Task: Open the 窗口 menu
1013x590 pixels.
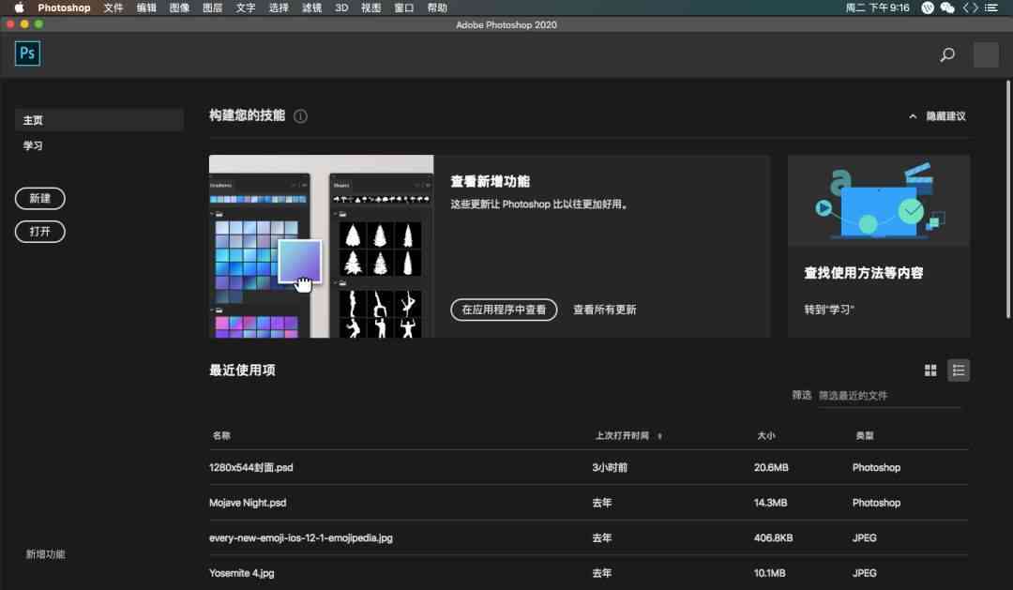Action: [403, 8]
